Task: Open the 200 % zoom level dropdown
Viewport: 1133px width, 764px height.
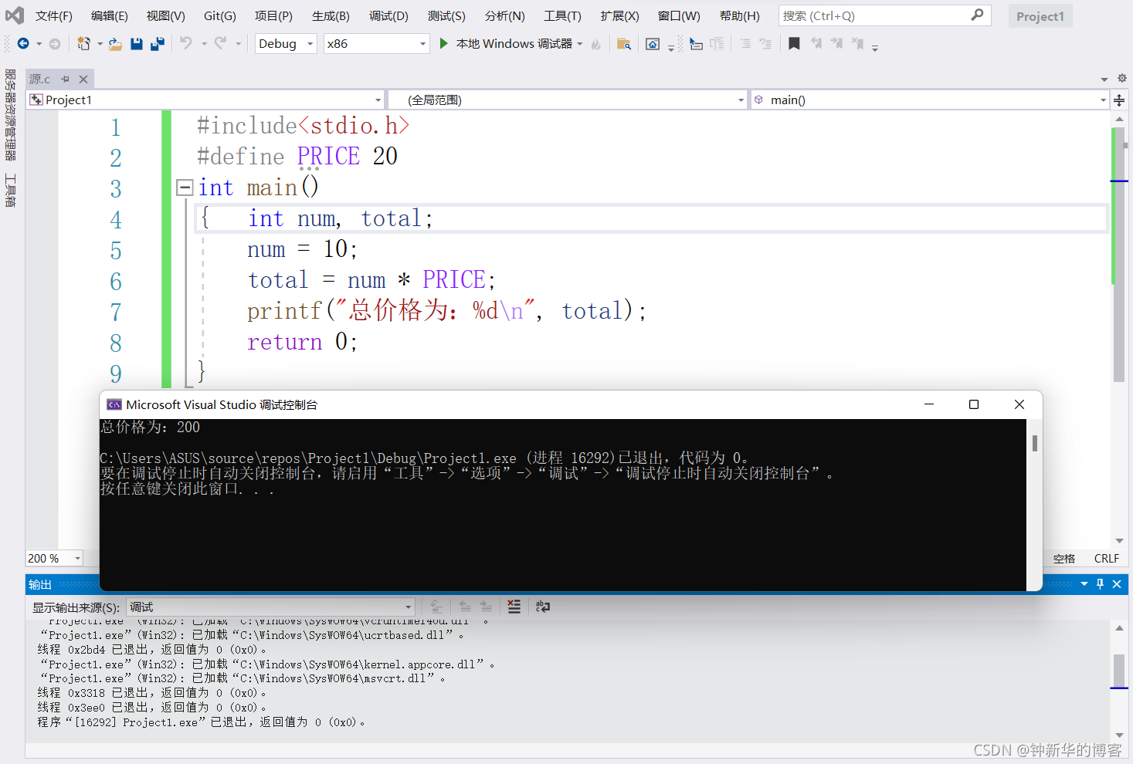Action: (55, 558)
